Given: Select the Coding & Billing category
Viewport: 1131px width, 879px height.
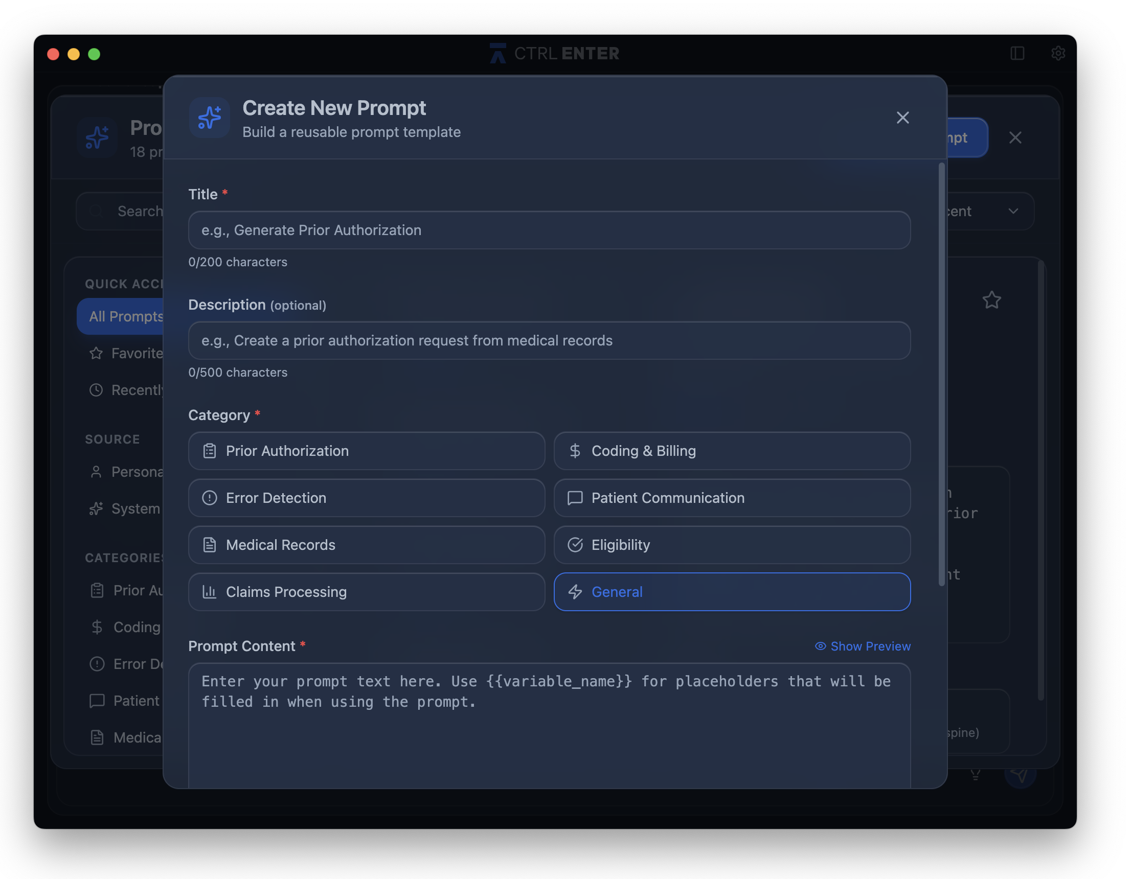Looking at the screenshot, I should tap(732, 451).
